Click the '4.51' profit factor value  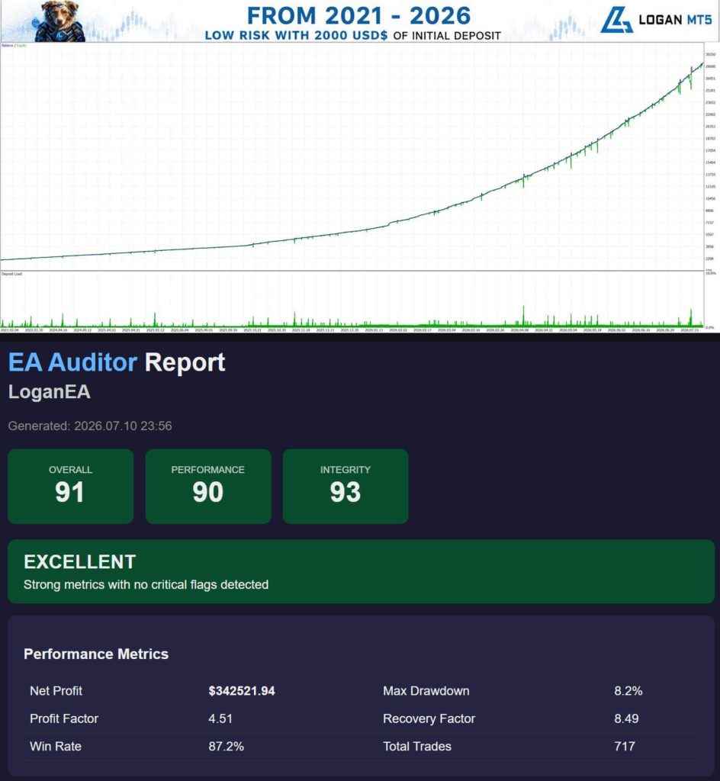click(x=220, y=718)
